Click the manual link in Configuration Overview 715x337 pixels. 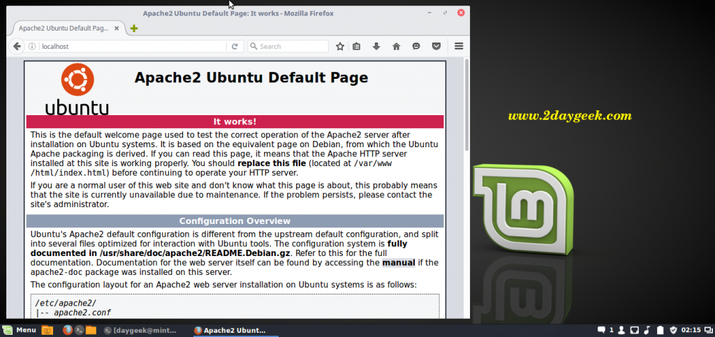pos(398,262)
